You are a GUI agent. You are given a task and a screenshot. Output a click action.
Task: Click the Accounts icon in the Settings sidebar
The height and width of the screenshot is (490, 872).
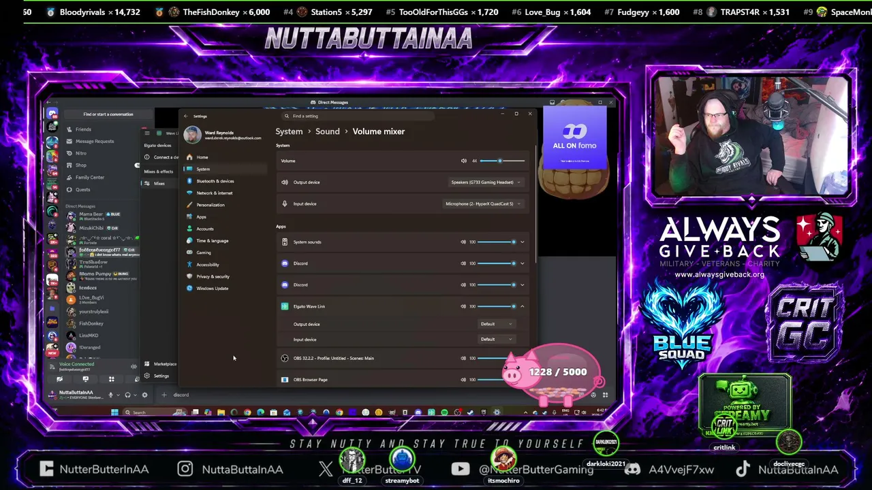[x=189, y=229]
